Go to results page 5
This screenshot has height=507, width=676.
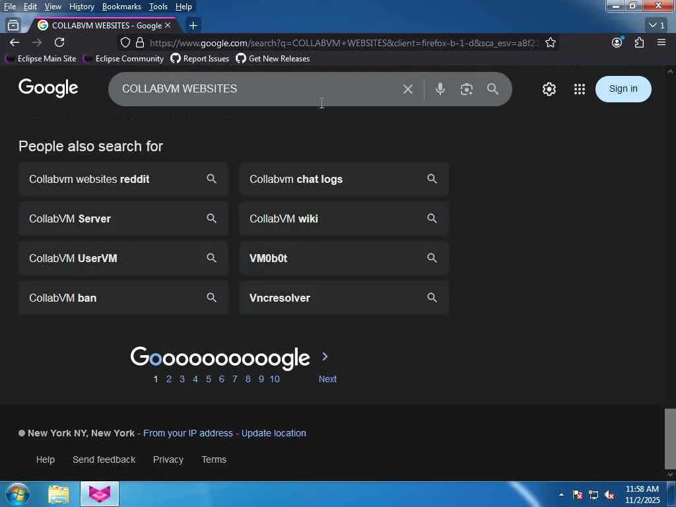209,379
